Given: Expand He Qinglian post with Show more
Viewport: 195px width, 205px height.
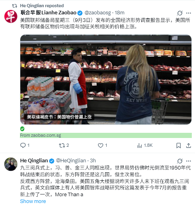Looking at the screenshot, I should (33, 201).
